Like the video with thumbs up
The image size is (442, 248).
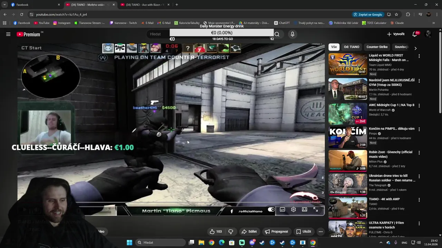(216, 231)
